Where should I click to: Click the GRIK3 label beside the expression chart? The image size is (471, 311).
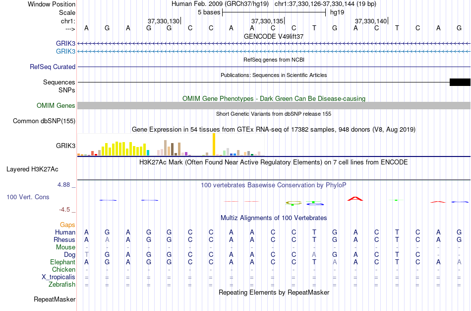coord(65,146)
